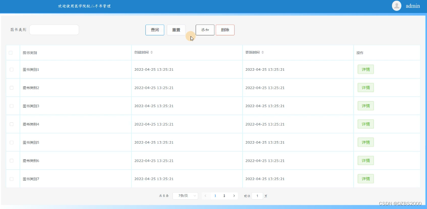The width and height of the screenshot is (427, 209).
Task: Select page 2 in pagination
Action: click(x=224, y=196)
